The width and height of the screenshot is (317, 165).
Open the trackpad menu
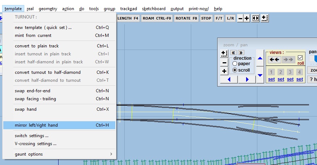(x=129, y=9)
